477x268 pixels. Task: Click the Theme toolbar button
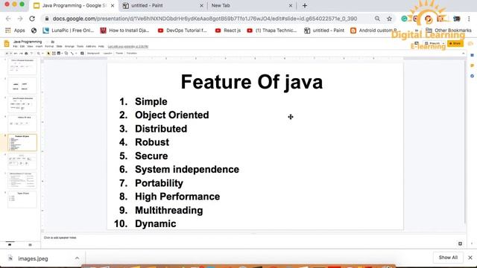click(119, 54)
